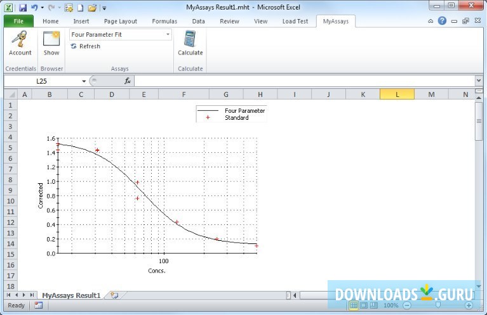The image size is (487, 315).
Task: Select row 10 header
Action: (x=11, y=201)
